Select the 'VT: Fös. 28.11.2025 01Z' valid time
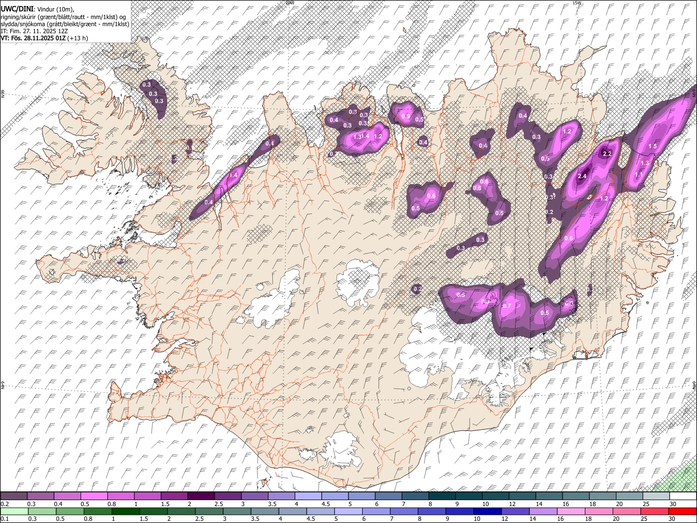697x523 pixels. [33, 38]
